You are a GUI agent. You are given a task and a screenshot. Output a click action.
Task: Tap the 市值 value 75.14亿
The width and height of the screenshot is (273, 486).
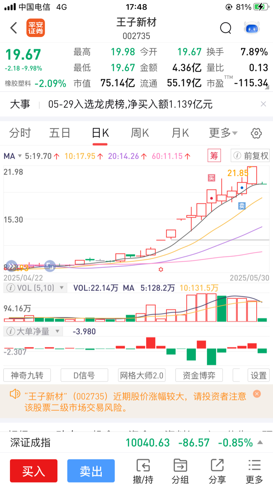[118, 83]
